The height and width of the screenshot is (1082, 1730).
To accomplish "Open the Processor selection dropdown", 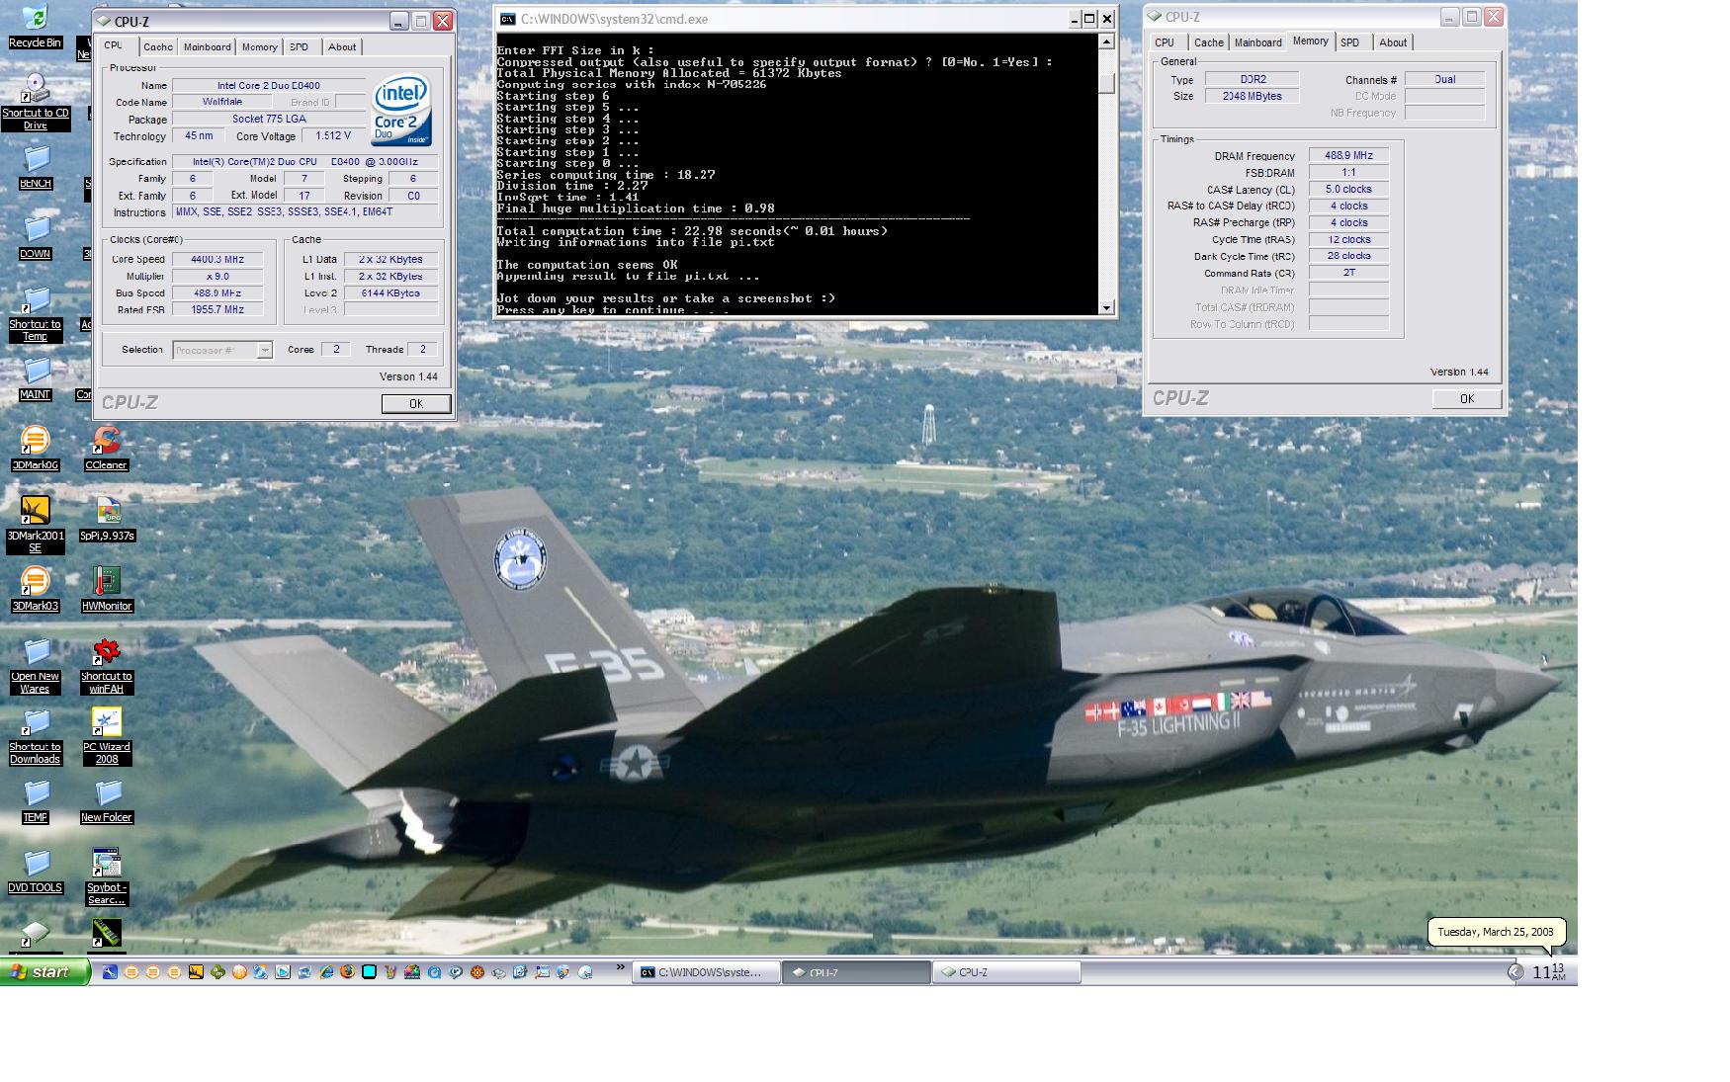I will (222, 350).
